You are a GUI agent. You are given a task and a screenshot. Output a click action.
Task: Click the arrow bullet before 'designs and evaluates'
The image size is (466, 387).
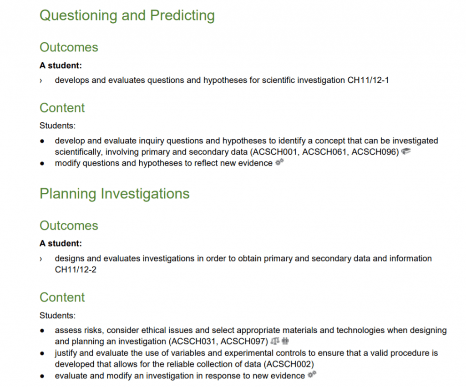[x=41, y=259]
